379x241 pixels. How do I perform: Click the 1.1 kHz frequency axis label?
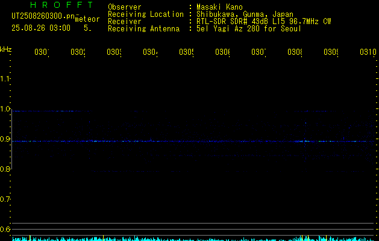coord(5,78)
